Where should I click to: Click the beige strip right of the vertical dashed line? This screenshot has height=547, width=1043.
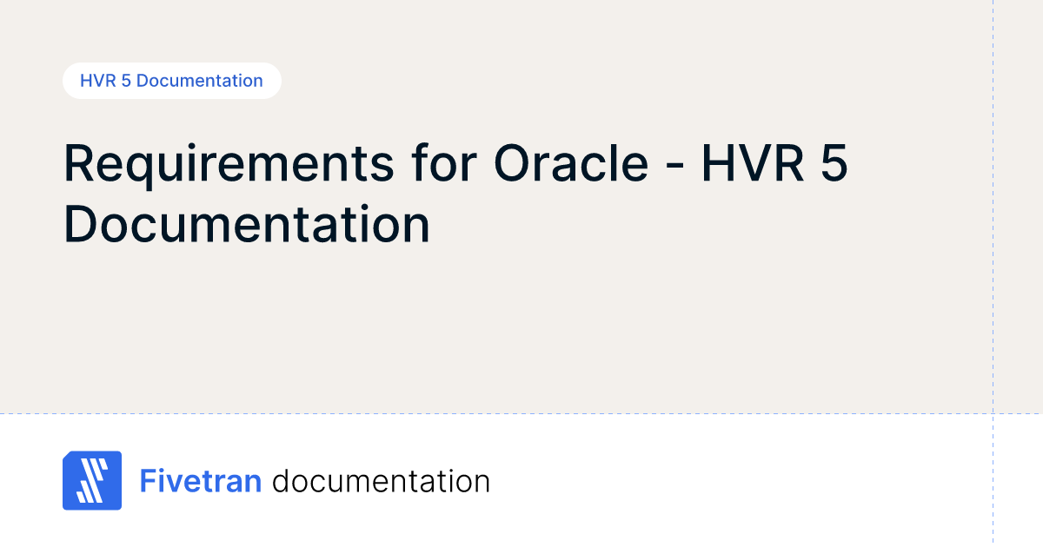(1018, 208)
